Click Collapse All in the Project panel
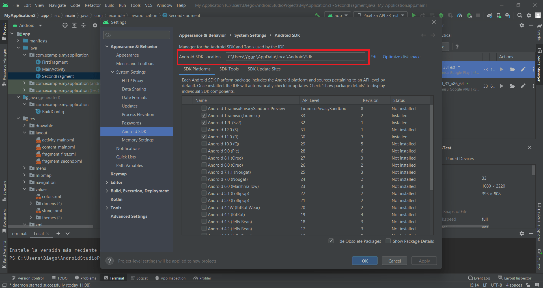Screen dimensions: 543x288 tap(83, 25)
